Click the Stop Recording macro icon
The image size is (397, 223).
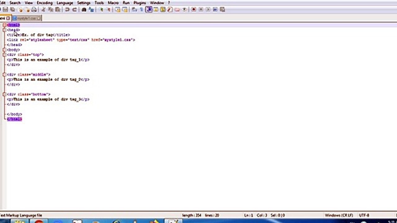201,10
